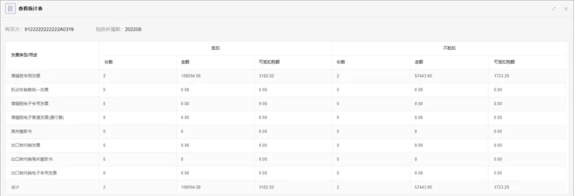Image resolution: width=574 pixels, height=196 pixels.
Task: Click 1723.29 in the 增值税专用发票 row
Action: click(501, 76)
